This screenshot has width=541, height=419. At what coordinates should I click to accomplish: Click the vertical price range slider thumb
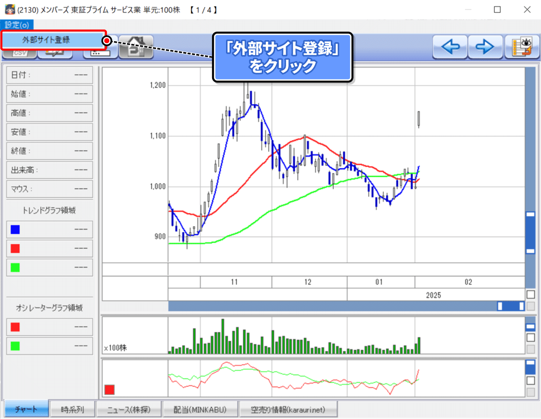pos(530,233)
